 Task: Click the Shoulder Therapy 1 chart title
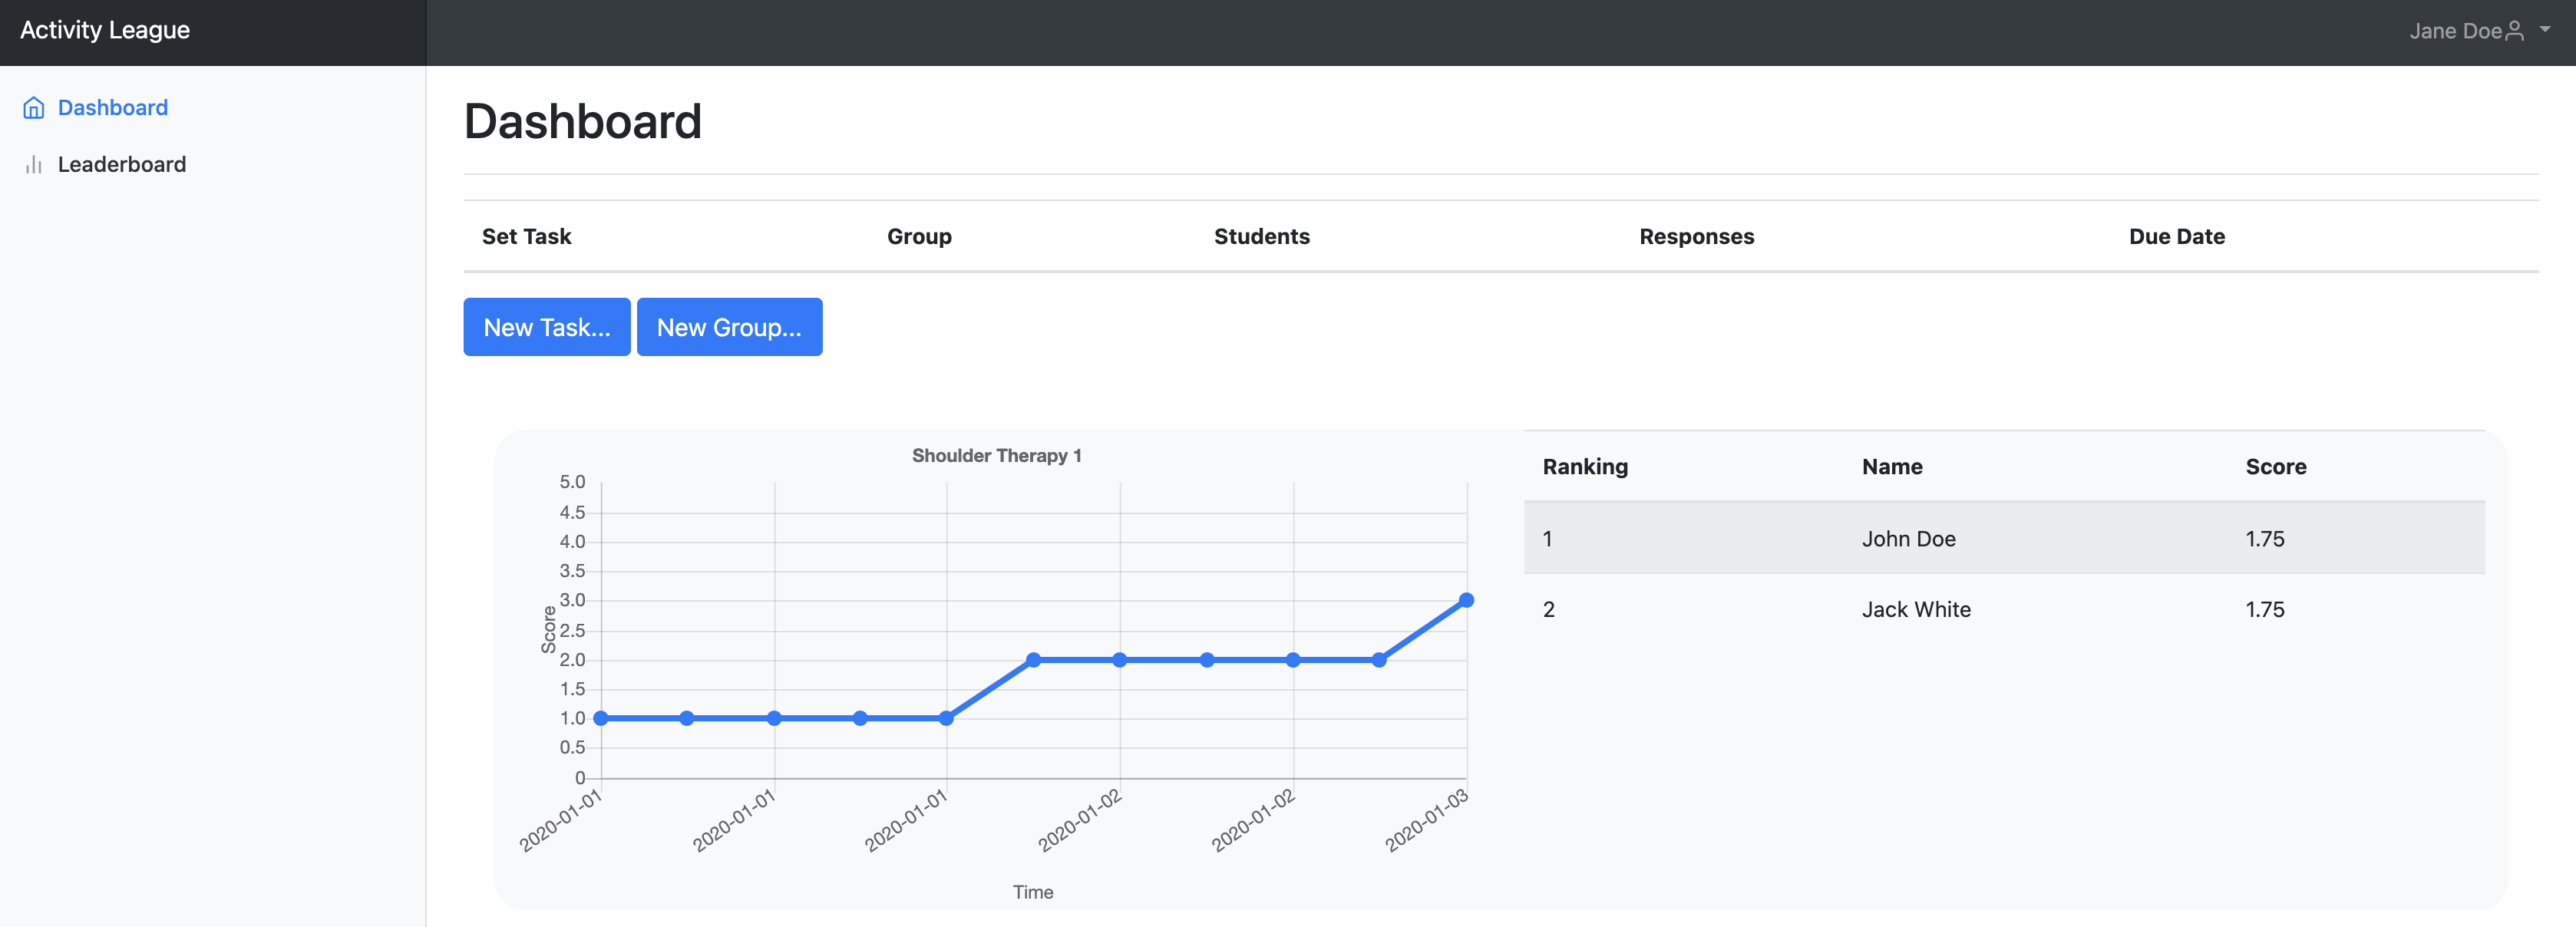pos(996,456)
